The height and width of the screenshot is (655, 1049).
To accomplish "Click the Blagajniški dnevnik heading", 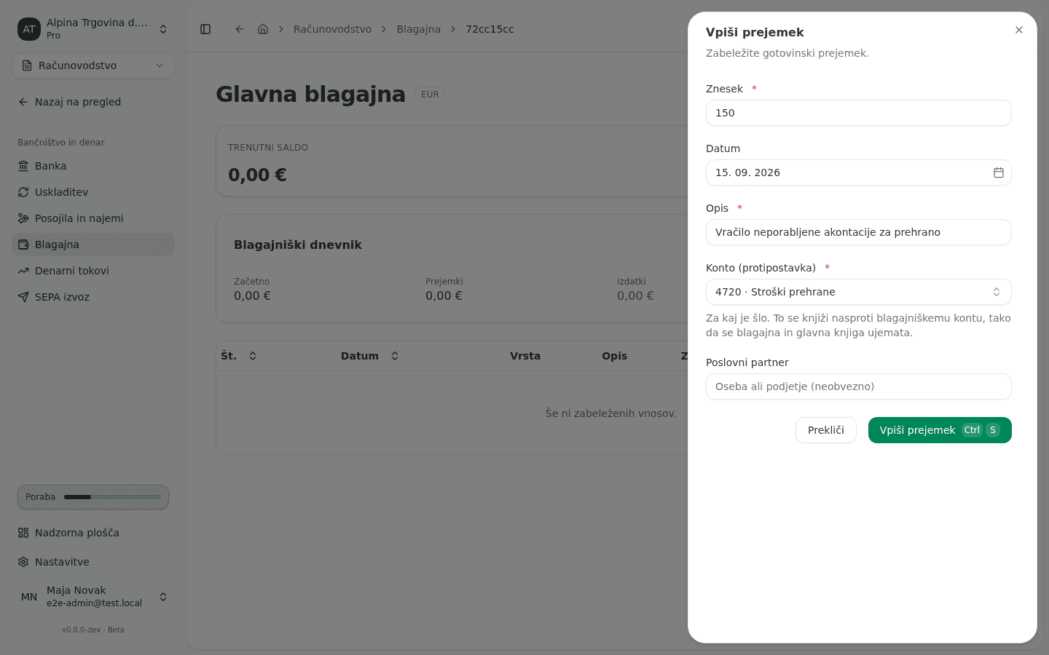I will coord(298,245).
